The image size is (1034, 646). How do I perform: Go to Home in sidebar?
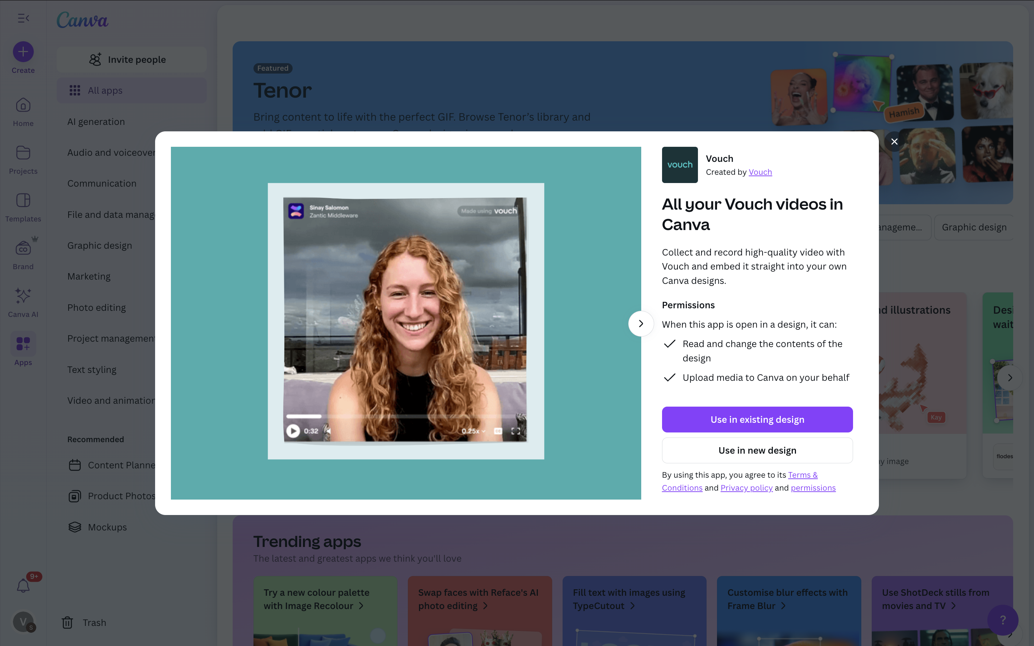click(23, 112)
